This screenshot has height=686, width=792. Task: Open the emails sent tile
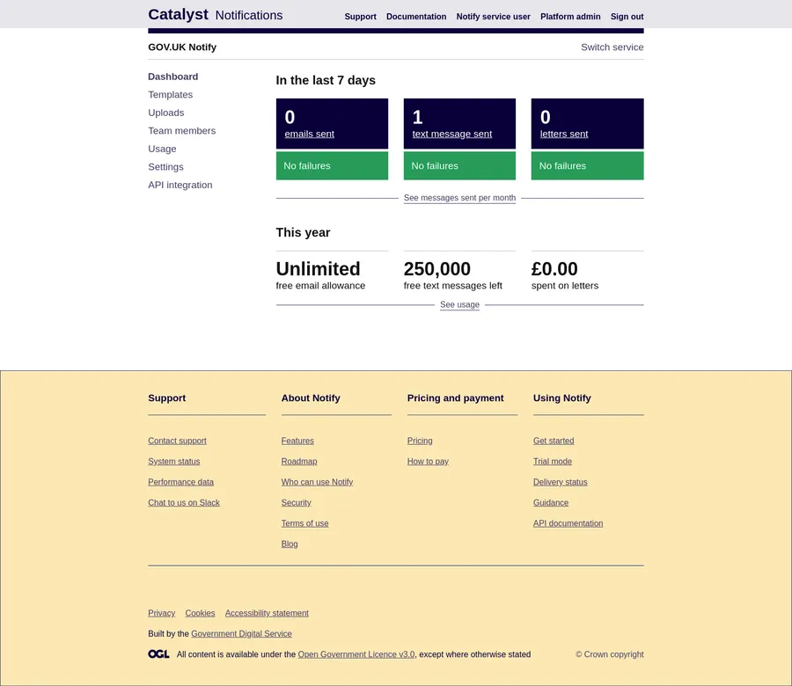(x=309, y=135)
